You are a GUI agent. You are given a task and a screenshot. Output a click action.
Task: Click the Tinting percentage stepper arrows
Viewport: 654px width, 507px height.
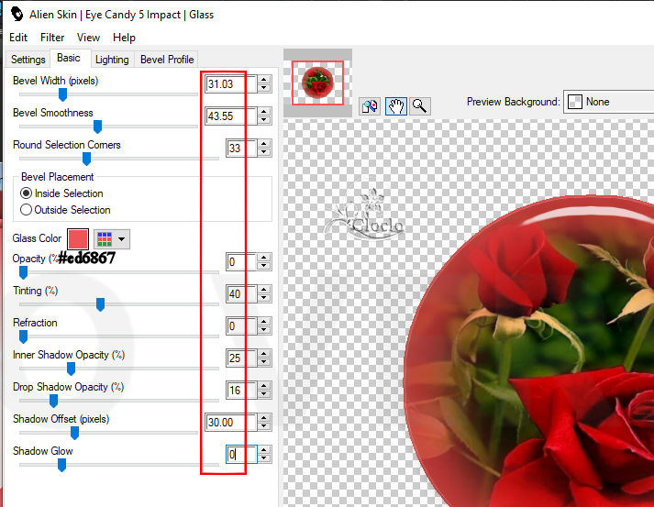(x=264, y=294)
